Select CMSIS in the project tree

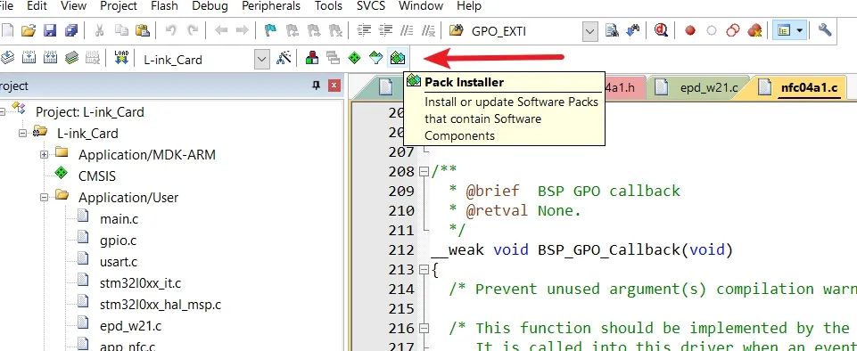(96, 176)
